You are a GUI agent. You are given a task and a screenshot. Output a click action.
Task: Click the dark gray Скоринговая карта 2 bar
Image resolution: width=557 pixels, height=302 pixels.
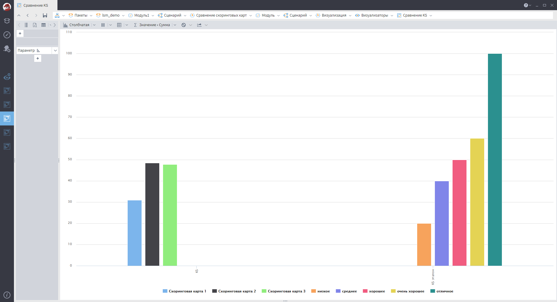(152, 214)
